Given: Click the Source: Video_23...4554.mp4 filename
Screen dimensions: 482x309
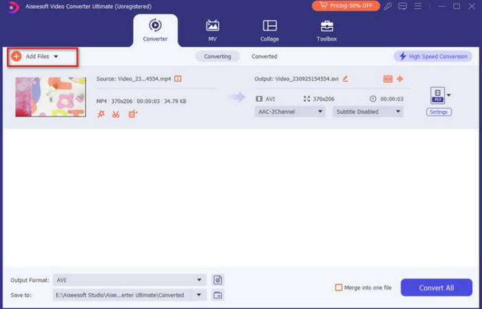Looking at the screenshot, I should pyautogui.click(x=134, y=79).
